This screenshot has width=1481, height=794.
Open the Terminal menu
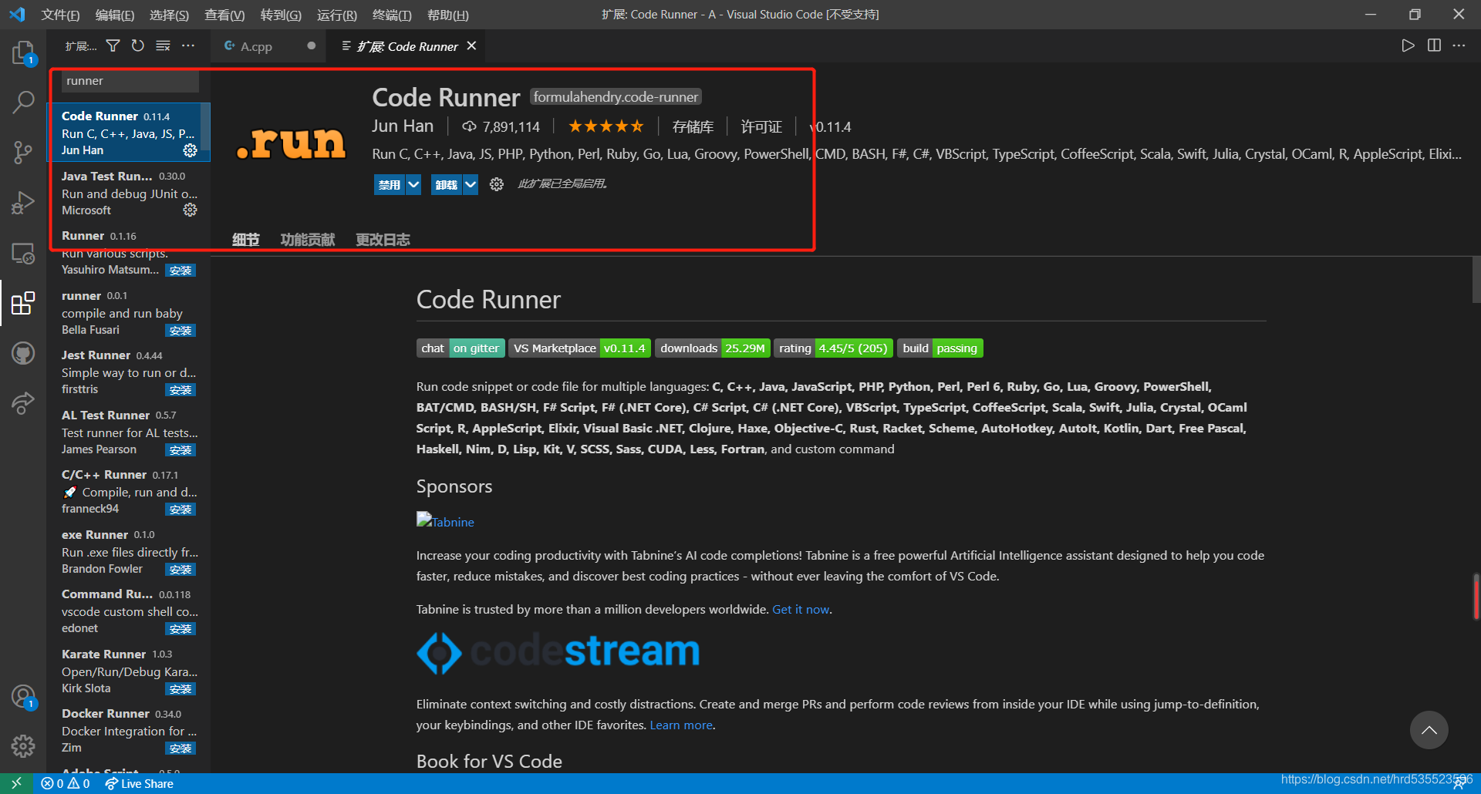coord(392,15)
